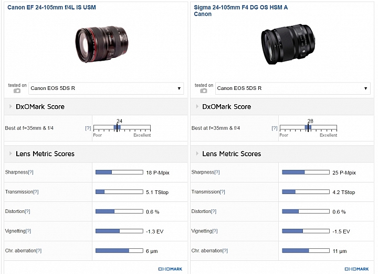Click the Sigma lens camera icon under "tested on"
Viewport: 378px width, 274px height.
tap(204, 90)
